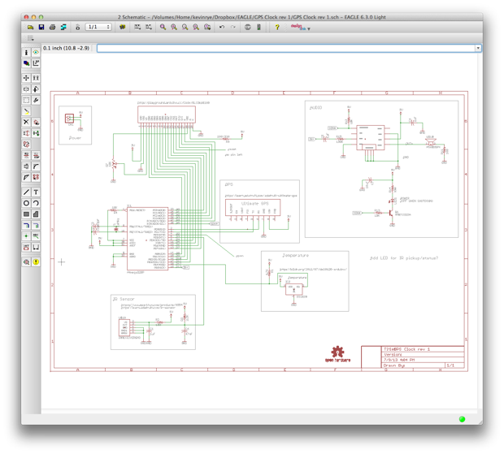Expand the command line history dropdown arrow
The height and width of the screenshot is (454, 504).
[478, 48]
